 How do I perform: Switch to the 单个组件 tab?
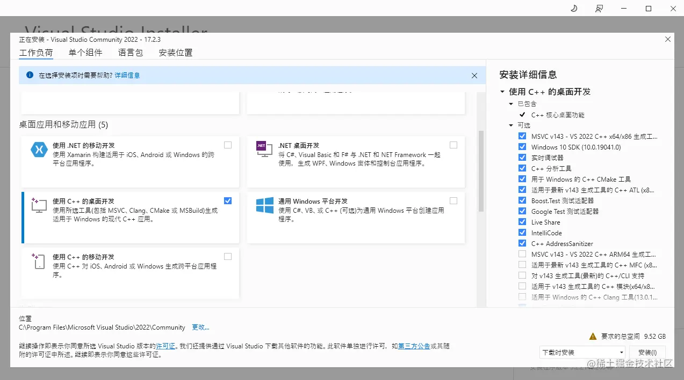[85, 53]
